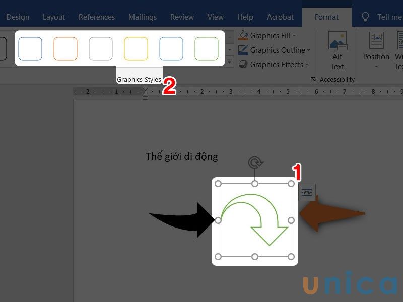Click the bottom-left sizing handle

click(x=218, y=257)
